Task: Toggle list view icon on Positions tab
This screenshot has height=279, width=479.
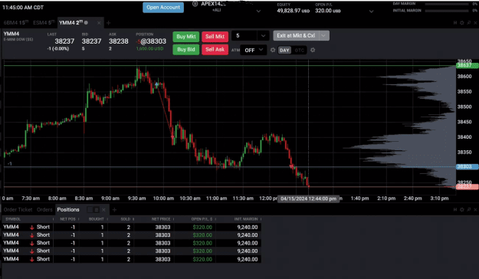Action: pyautogui.click(x=97, y=209)
